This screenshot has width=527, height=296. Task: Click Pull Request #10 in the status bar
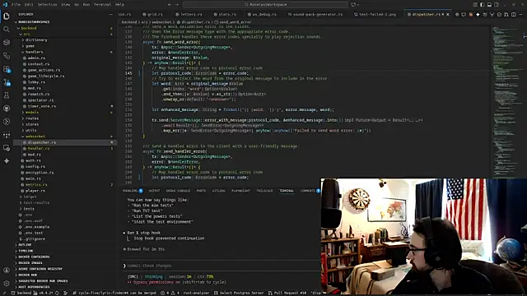coord(287,293)
